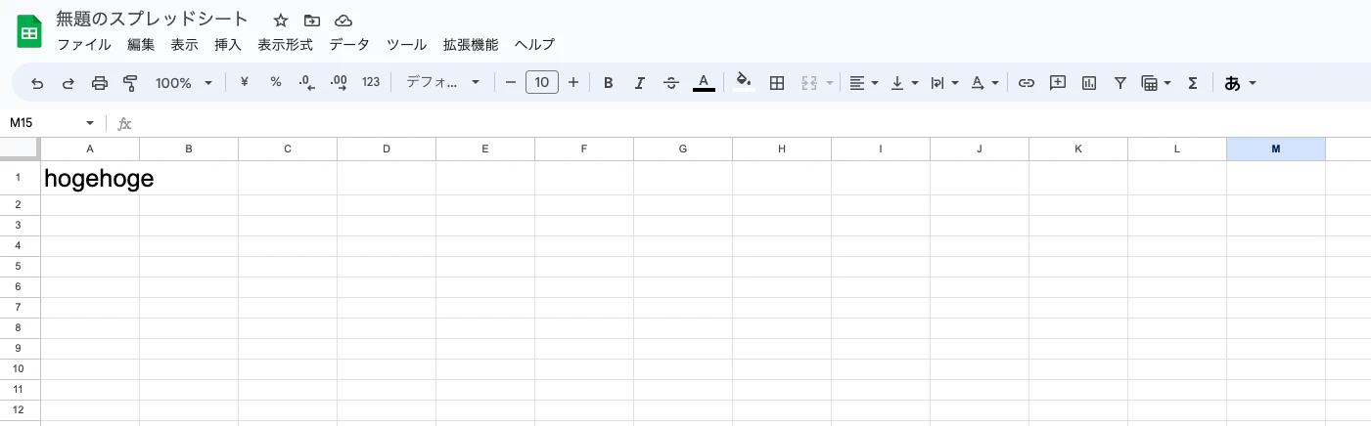
Task: Open the functions sigma menu
Action: click(1192, 83)
